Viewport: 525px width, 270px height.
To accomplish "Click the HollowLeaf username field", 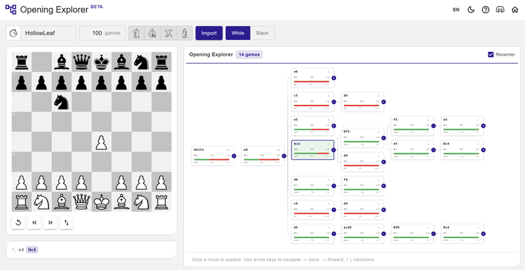I will (x=48, y=33).
